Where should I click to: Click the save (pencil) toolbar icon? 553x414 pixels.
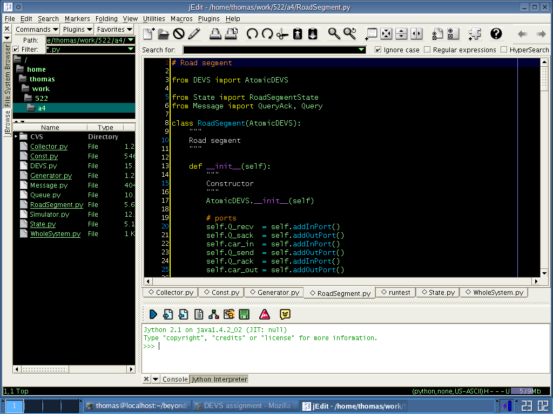pyautogui.click(x=194, y=33)
